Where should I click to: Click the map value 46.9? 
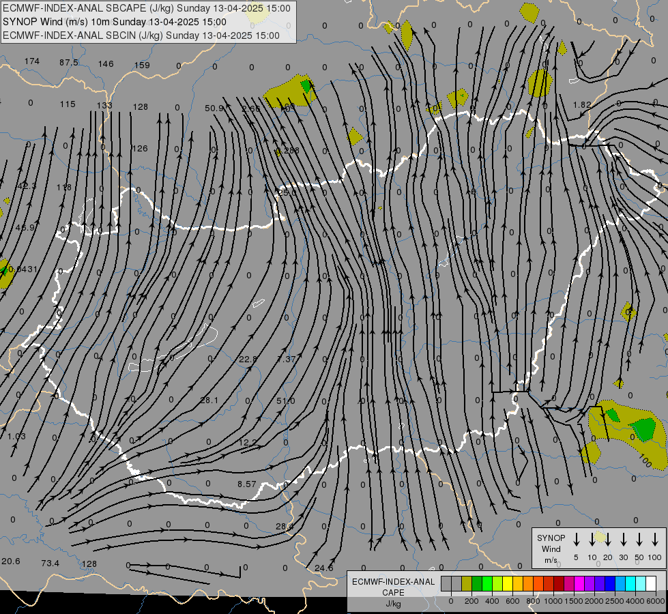25,228
